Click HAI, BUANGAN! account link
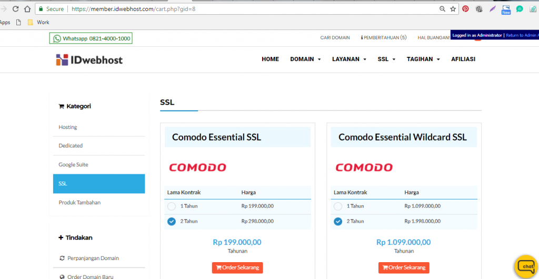 tap(434, 38)
